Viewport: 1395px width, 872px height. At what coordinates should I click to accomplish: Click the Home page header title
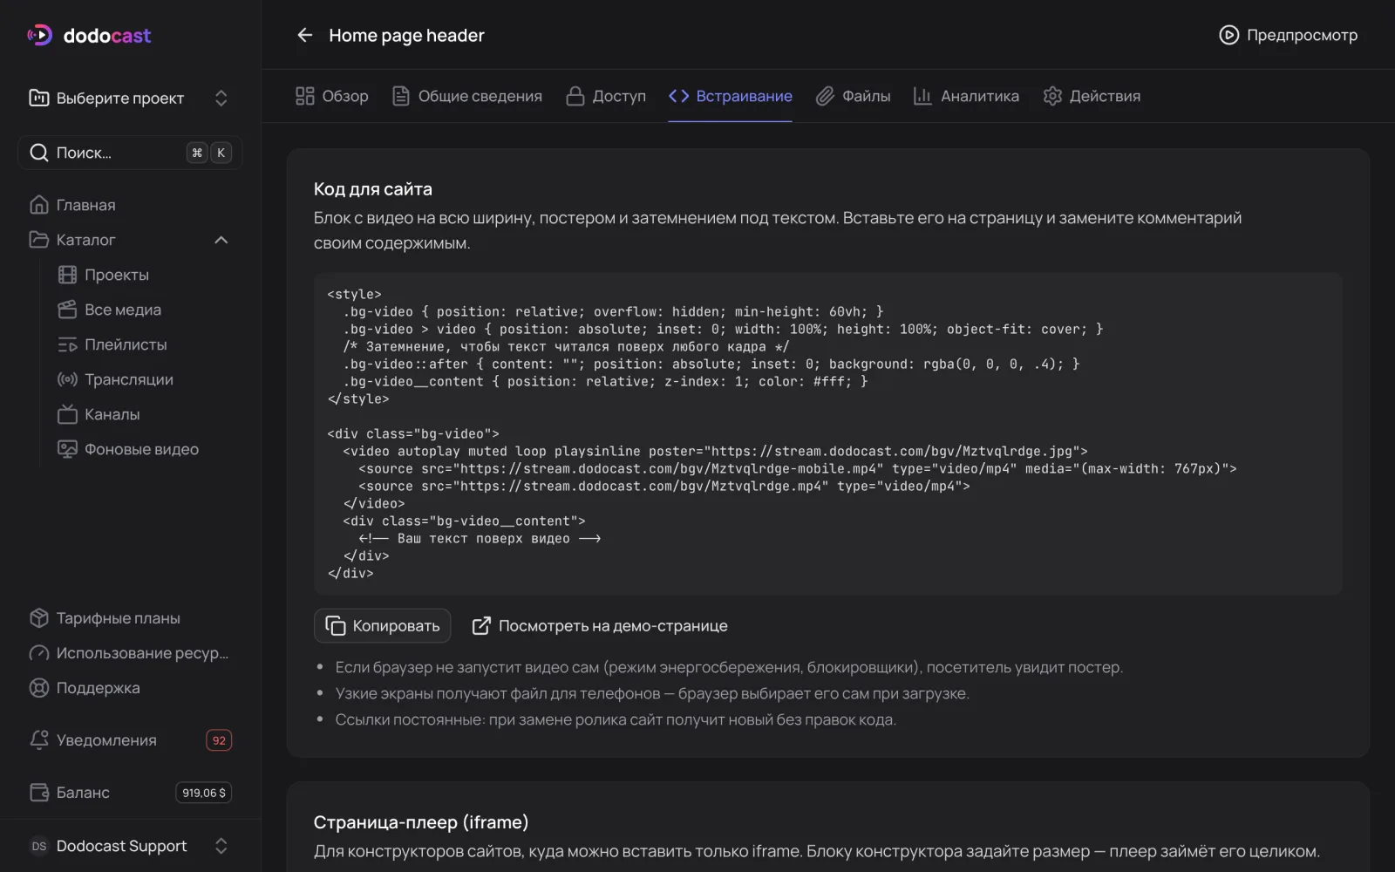406,35
